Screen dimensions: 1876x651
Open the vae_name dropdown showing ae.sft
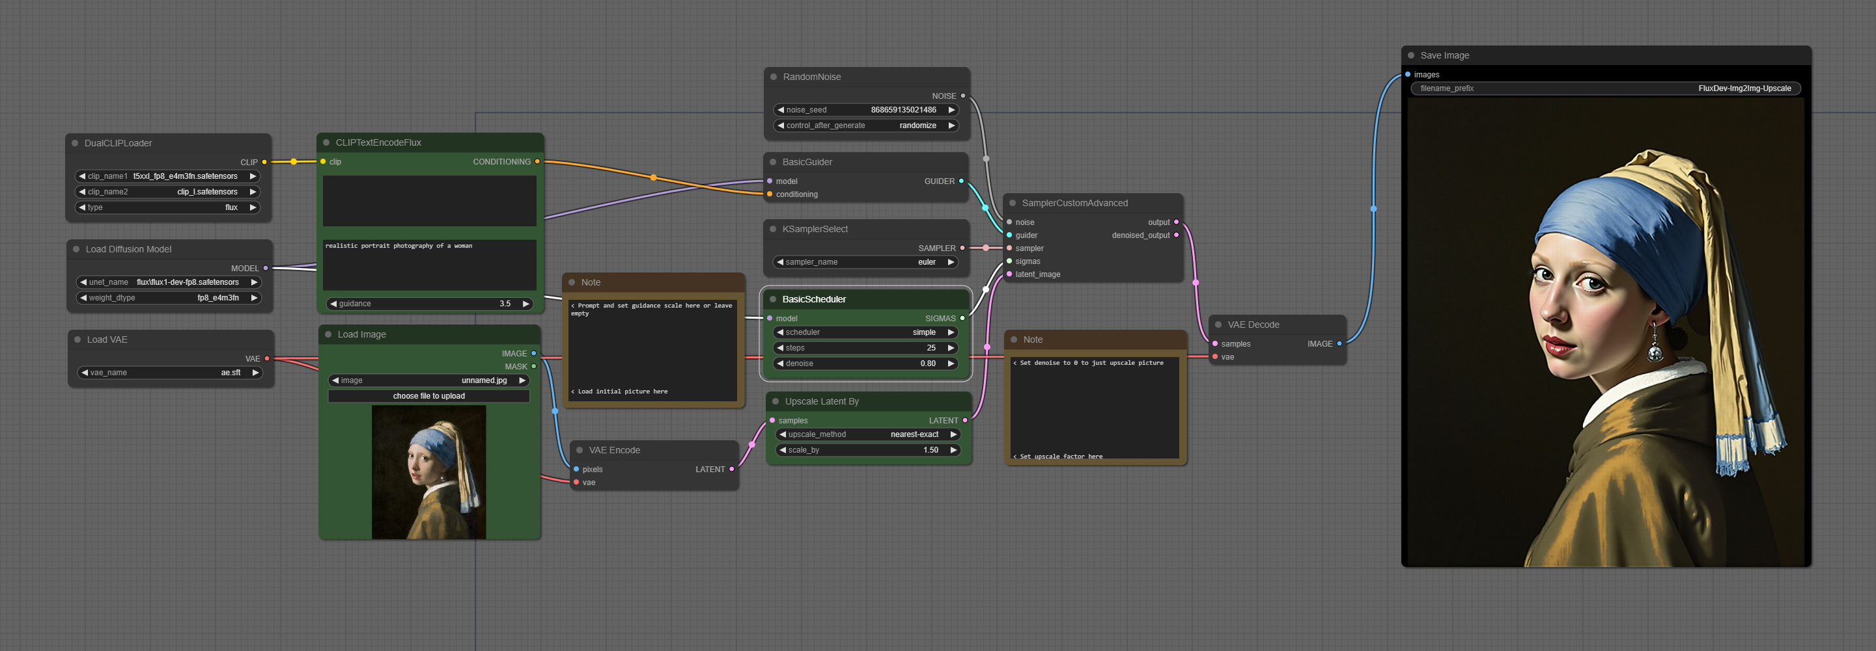tap(170, 373)
